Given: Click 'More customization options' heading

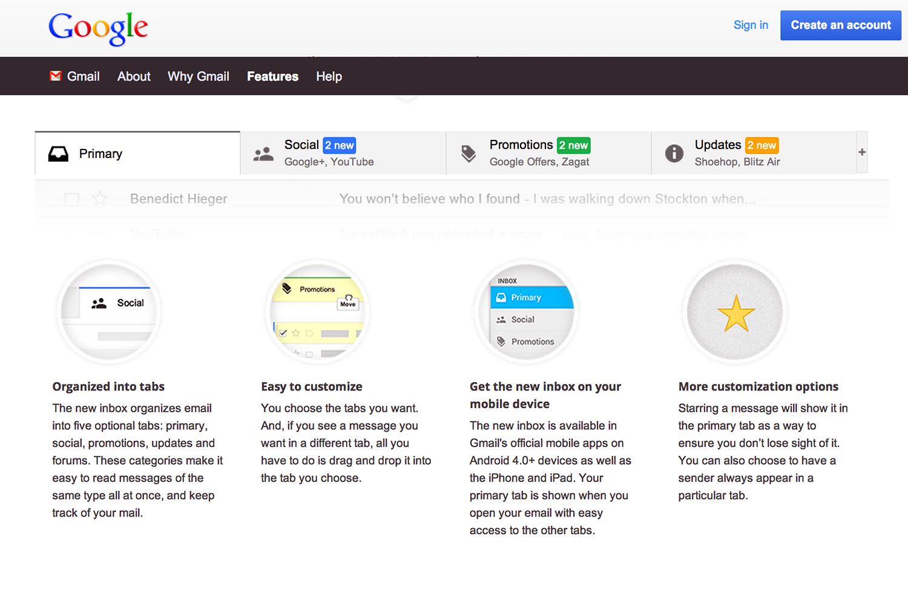Looking at the screenshot, I should (x=758, y=386).
